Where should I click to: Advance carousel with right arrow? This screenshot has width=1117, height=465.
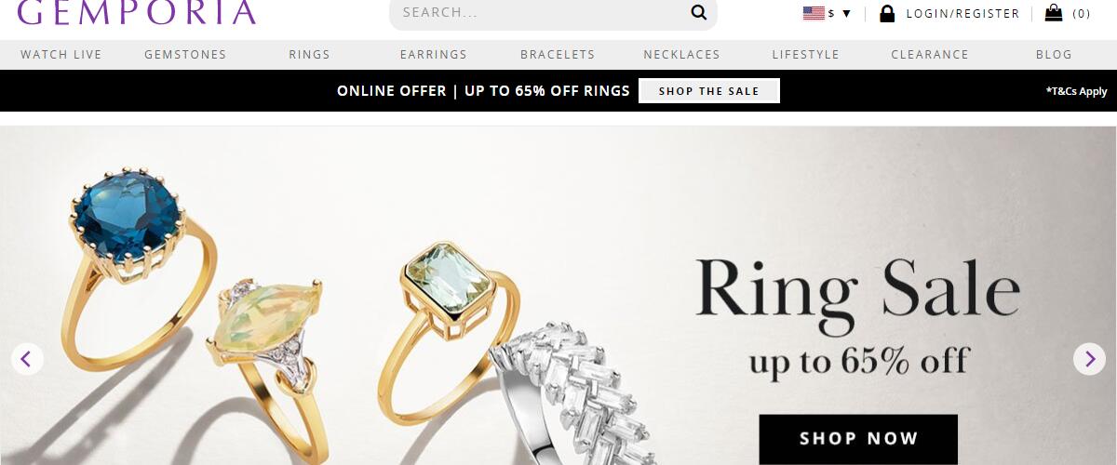(x=1089, y=358)
